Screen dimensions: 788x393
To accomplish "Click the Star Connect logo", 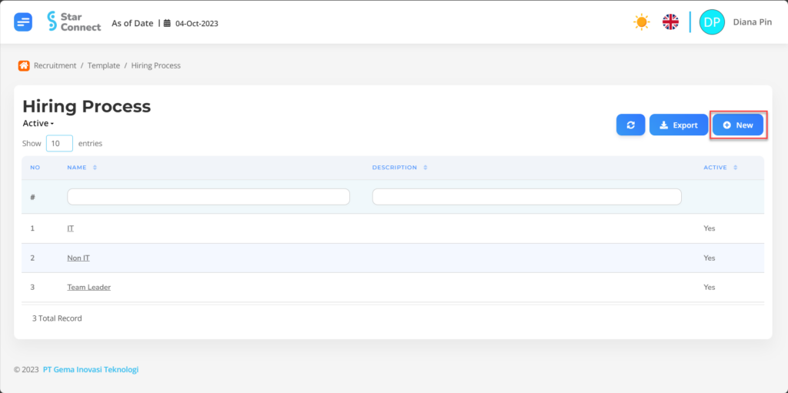I will click(x=74, y=22).
